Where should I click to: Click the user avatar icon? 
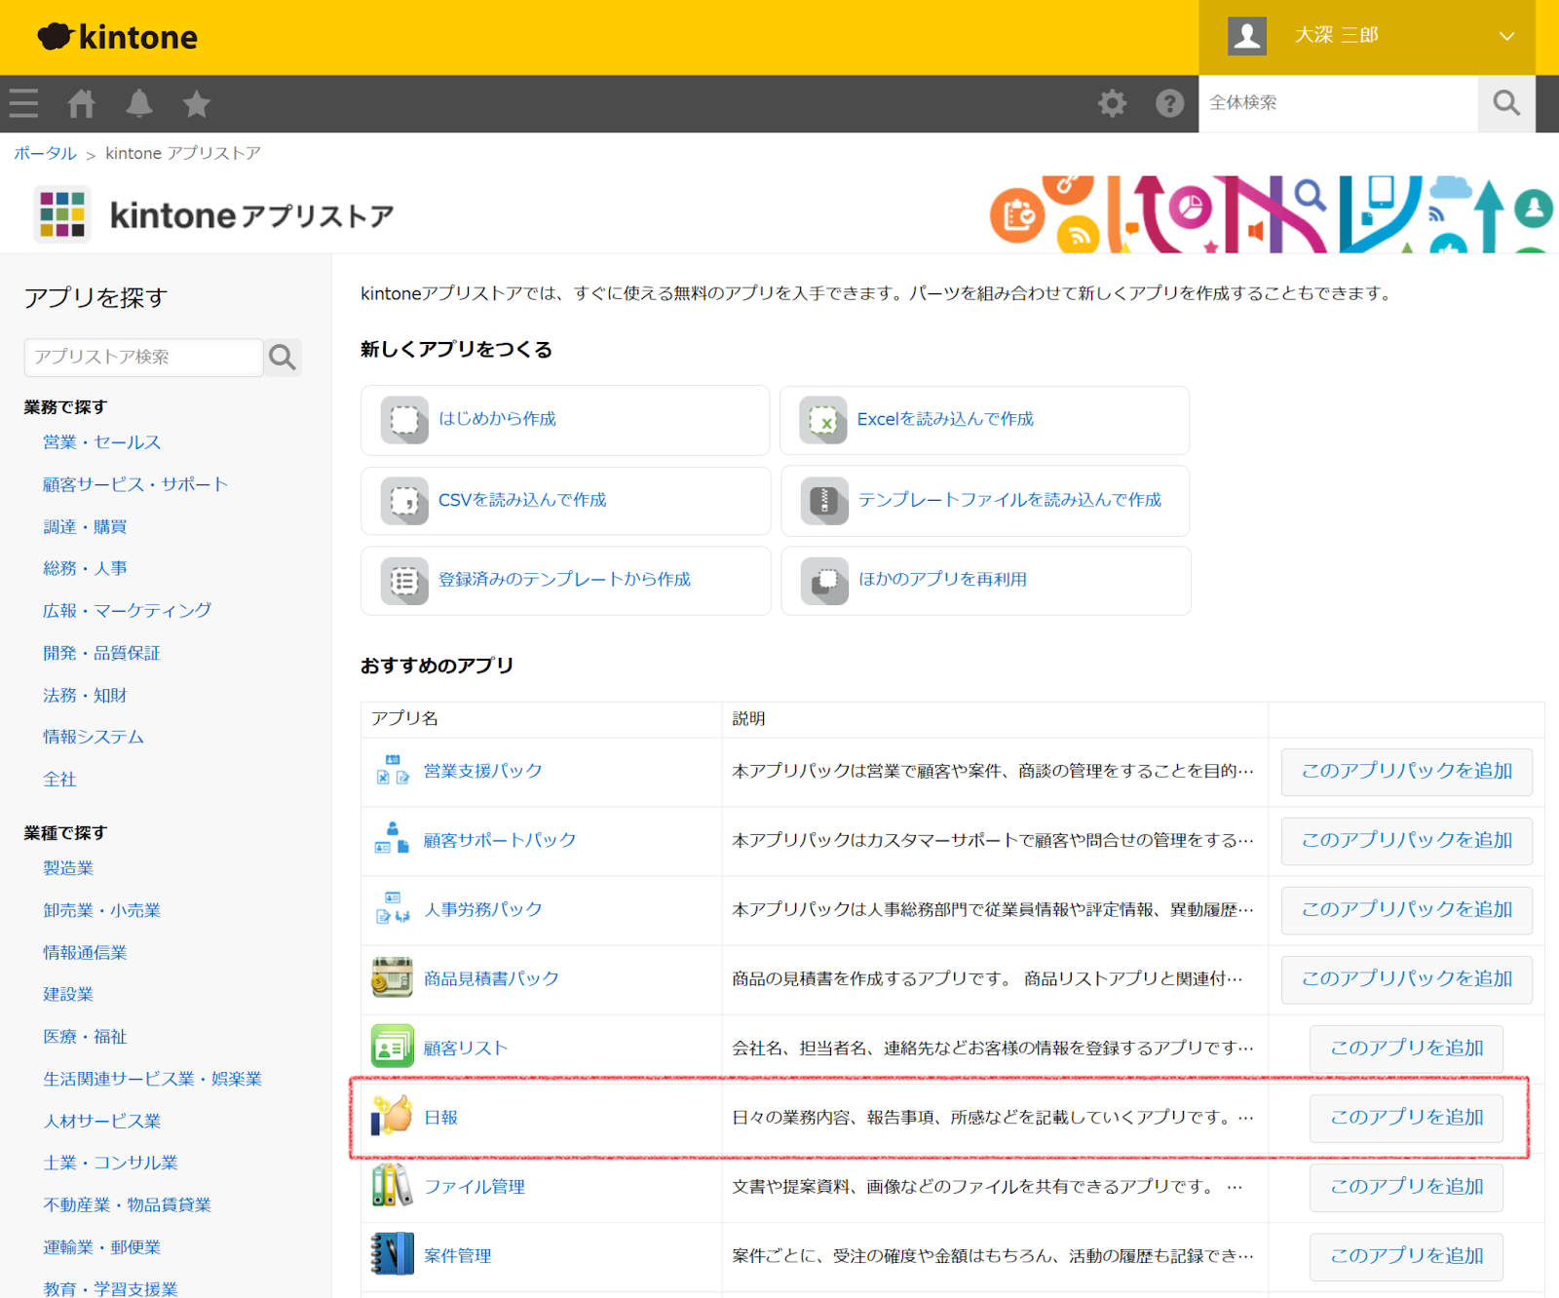coord(1247,36)
